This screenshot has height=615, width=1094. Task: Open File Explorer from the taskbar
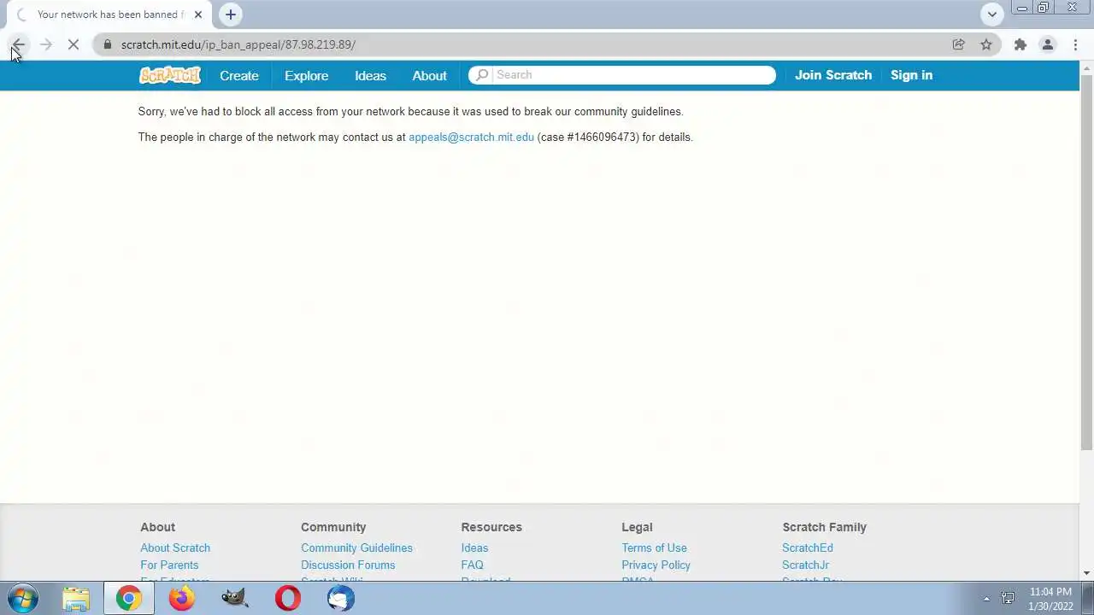[76, 598]
